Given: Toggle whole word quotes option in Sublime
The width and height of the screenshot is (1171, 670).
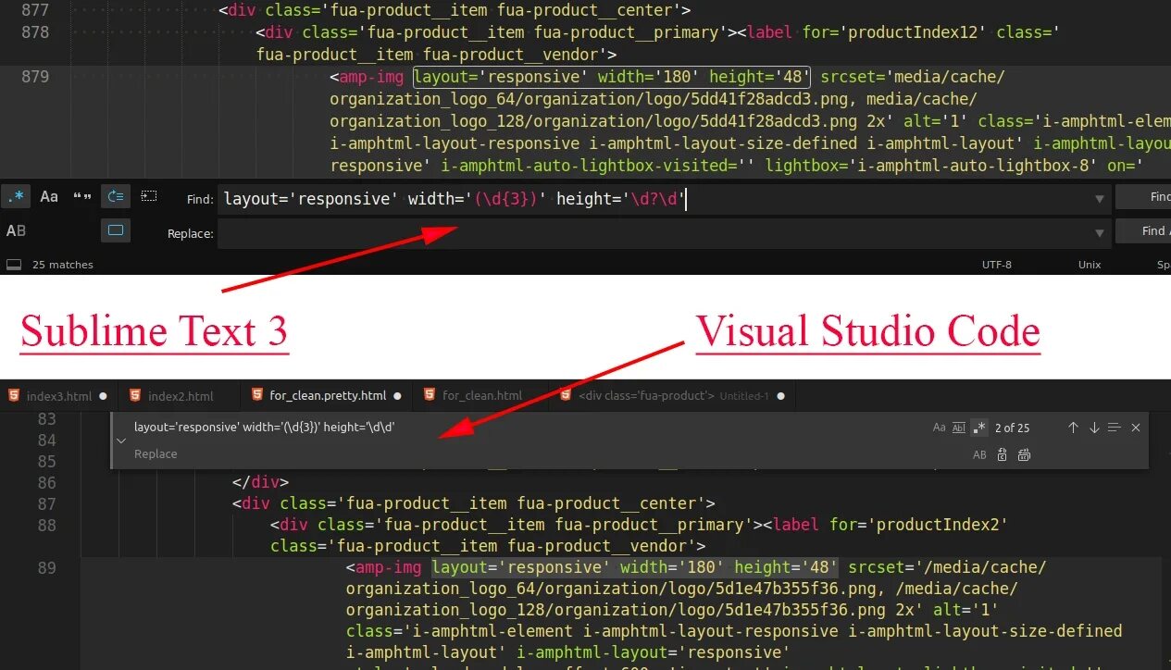Looking at the screenshot, I should (x=82, y=196).
